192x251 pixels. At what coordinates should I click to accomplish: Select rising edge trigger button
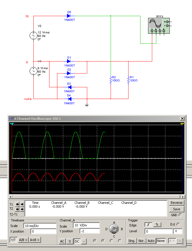click(x=148, y=225)
